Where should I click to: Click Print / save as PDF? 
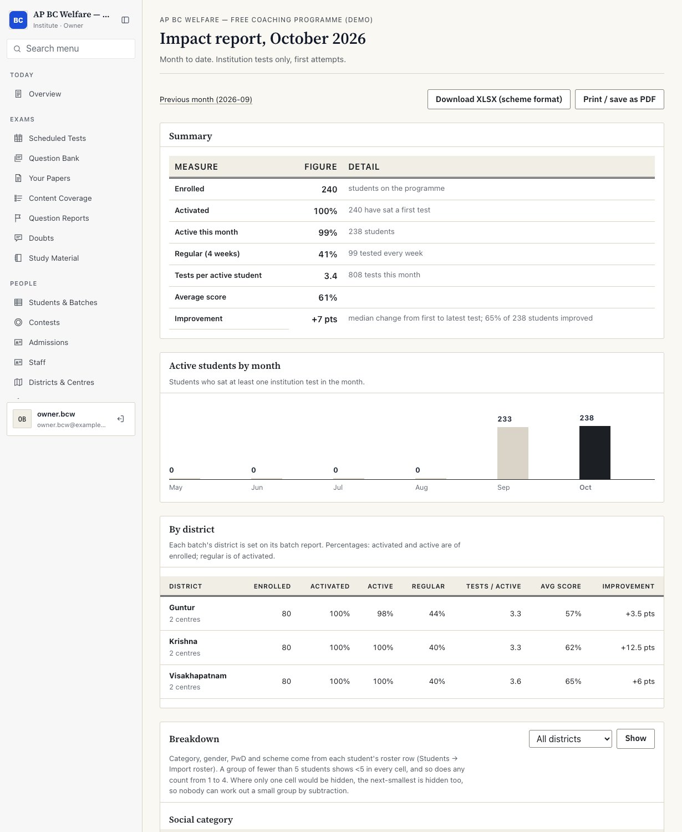point(619,99)
